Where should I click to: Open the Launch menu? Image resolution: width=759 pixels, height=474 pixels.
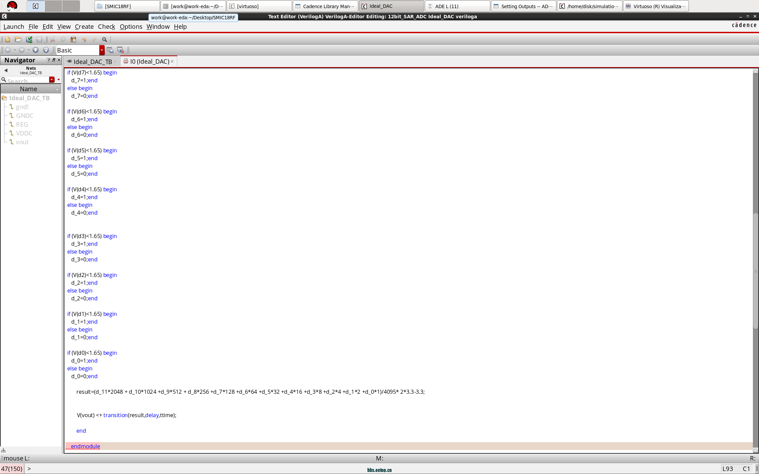coord(14,26)
